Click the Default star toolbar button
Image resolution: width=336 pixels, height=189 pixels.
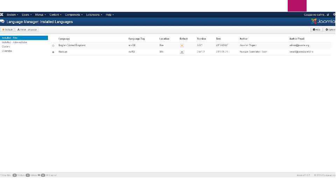pos(7,30)
